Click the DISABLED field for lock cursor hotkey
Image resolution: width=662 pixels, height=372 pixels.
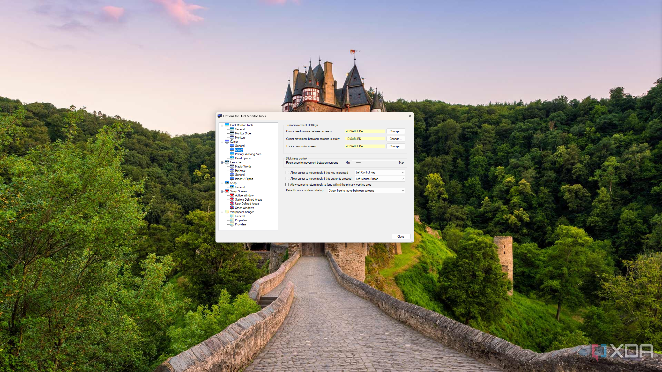[365, 146]
